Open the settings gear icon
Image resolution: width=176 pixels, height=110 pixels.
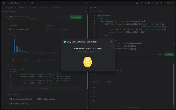pyautogui.click(x=142, y=3)
